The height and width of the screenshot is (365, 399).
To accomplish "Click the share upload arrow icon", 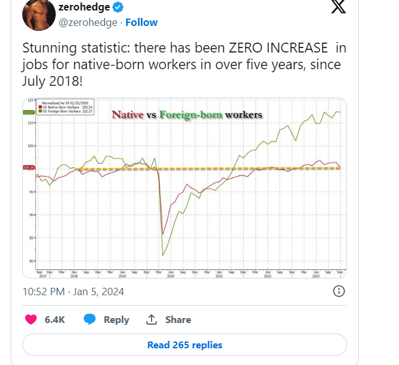I will click(152, 319).
